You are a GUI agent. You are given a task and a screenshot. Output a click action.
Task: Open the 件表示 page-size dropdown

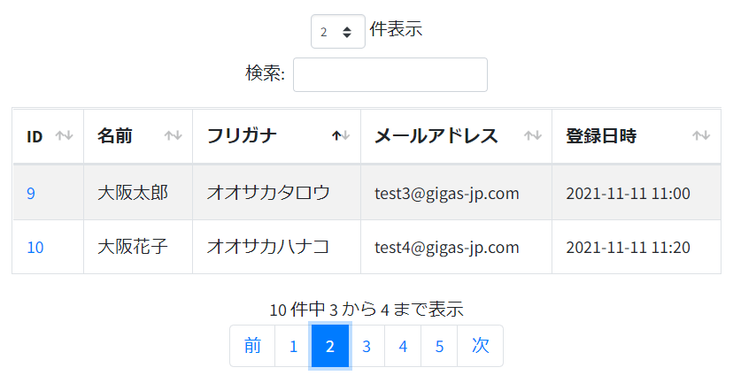[x=338, y=31]
